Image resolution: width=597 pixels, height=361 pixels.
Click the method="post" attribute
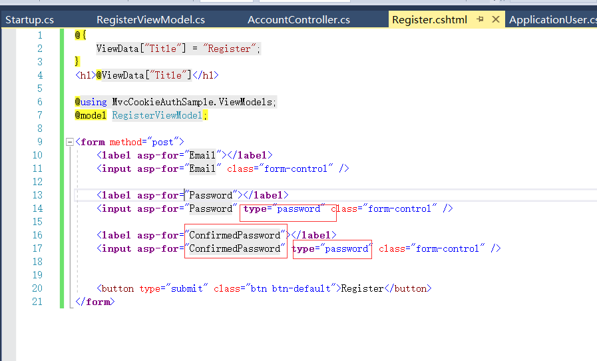point(144,142)
